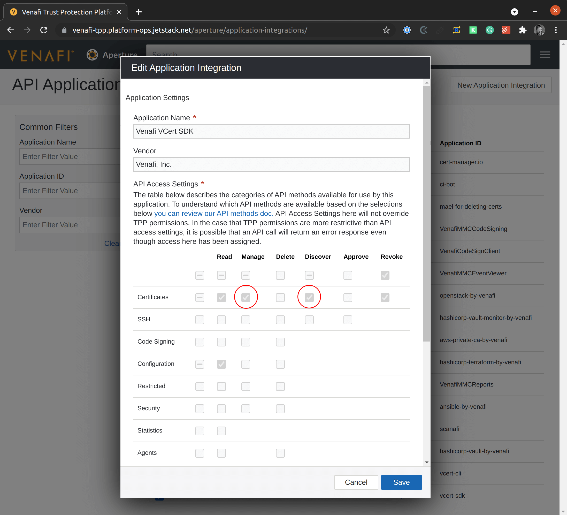
Task: Open the hamburger menu in Venafi header
Action: (545, 55)
